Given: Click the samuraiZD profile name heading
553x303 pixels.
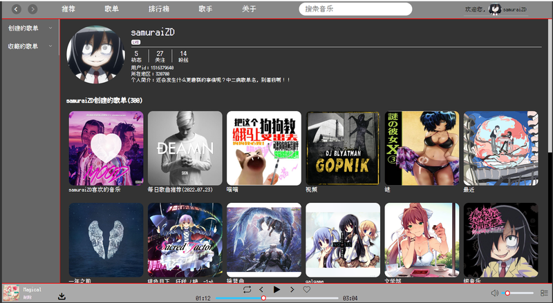Looking at the screenshot, I should coord(153,32).
